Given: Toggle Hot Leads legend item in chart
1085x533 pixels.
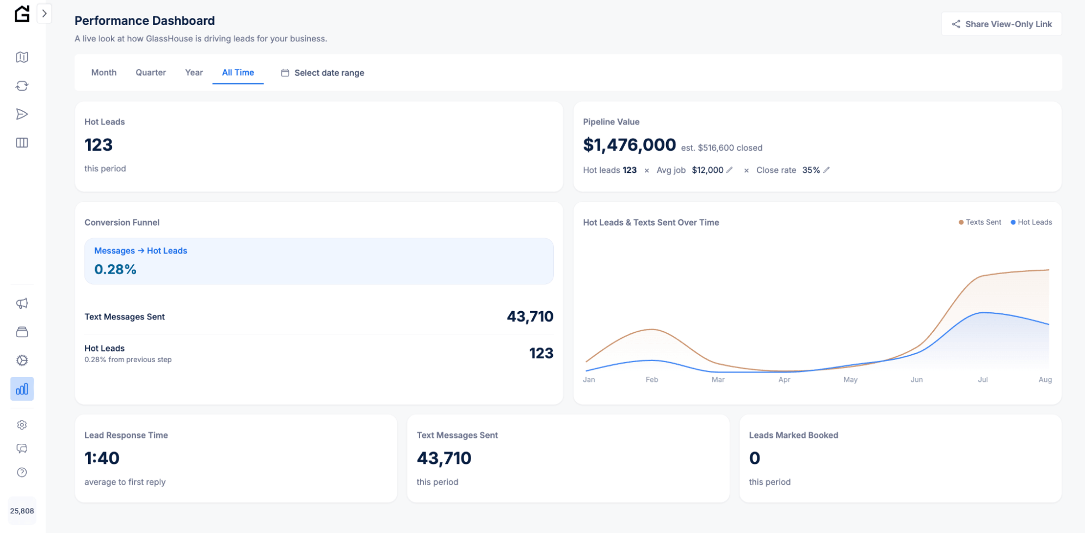Looking at the screenshot, I should tap(1031, 222).
